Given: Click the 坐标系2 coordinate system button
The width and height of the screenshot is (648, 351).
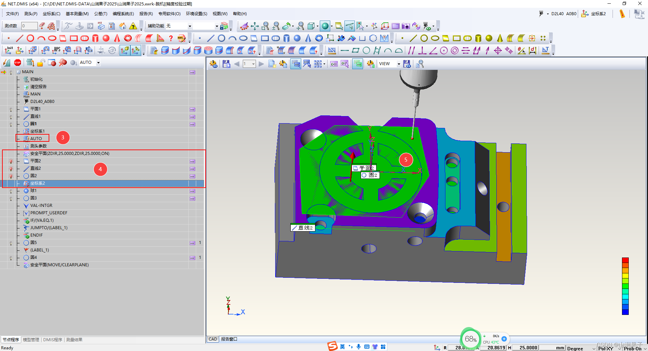Looking at the screenshot, I should tap(594, 14).
